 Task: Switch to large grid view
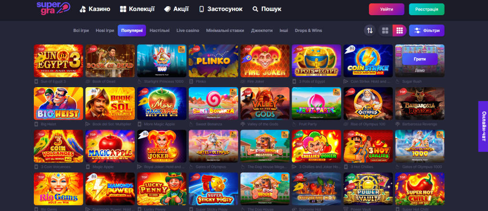385,30
